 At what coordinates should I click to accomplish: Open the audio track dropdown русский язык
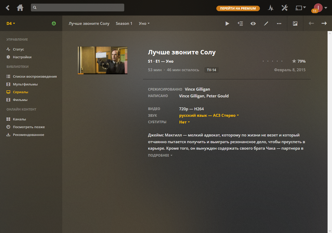[x=209, y=115]
